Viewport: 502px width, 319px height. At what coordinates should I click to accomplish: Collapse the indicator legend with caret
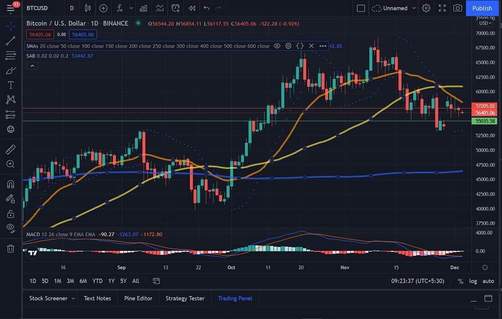[x=32, y=65]
